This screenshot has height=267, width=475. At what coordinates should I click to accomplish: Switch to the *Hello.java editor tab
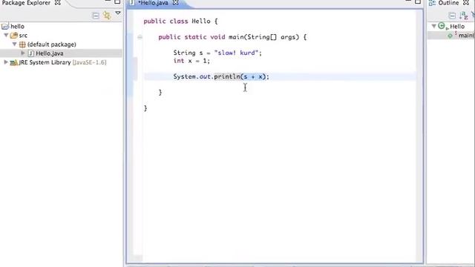(x=153, y=3)
